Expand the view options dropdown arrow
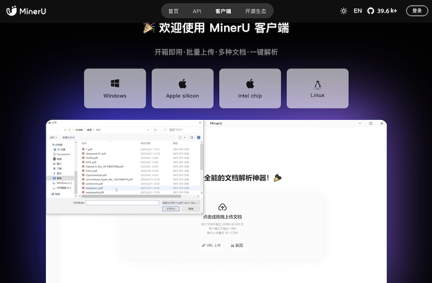 [184, 138]
